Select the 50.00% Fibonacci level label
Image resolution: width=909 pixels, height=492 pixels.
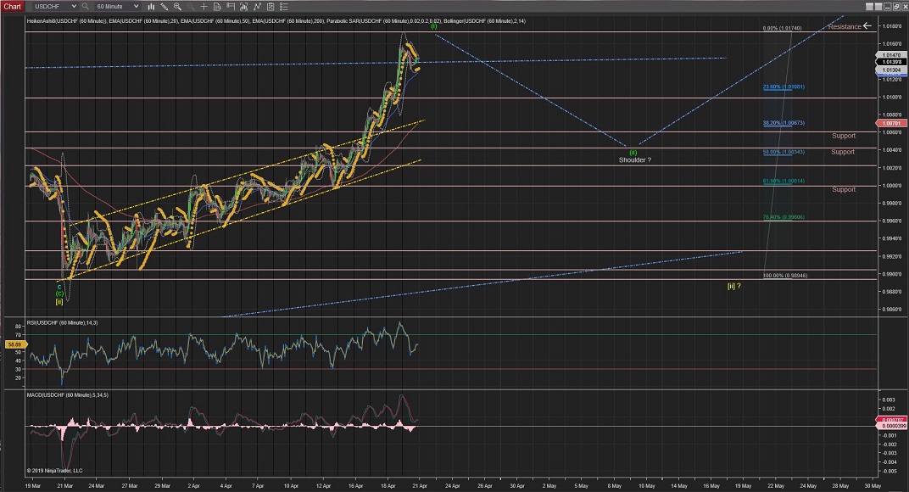pos(784,152)
